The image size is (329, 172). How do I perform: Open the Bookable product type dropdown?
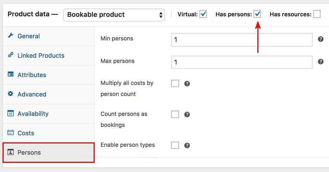[x=114, y=15]
